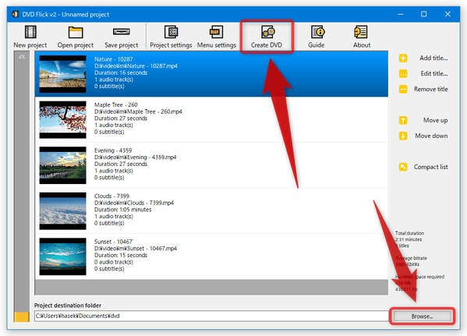Image resolution: width=467 pixels, height=336 pixels.
Task: Click the yellow Compact list icon
Action: point(403,167)
